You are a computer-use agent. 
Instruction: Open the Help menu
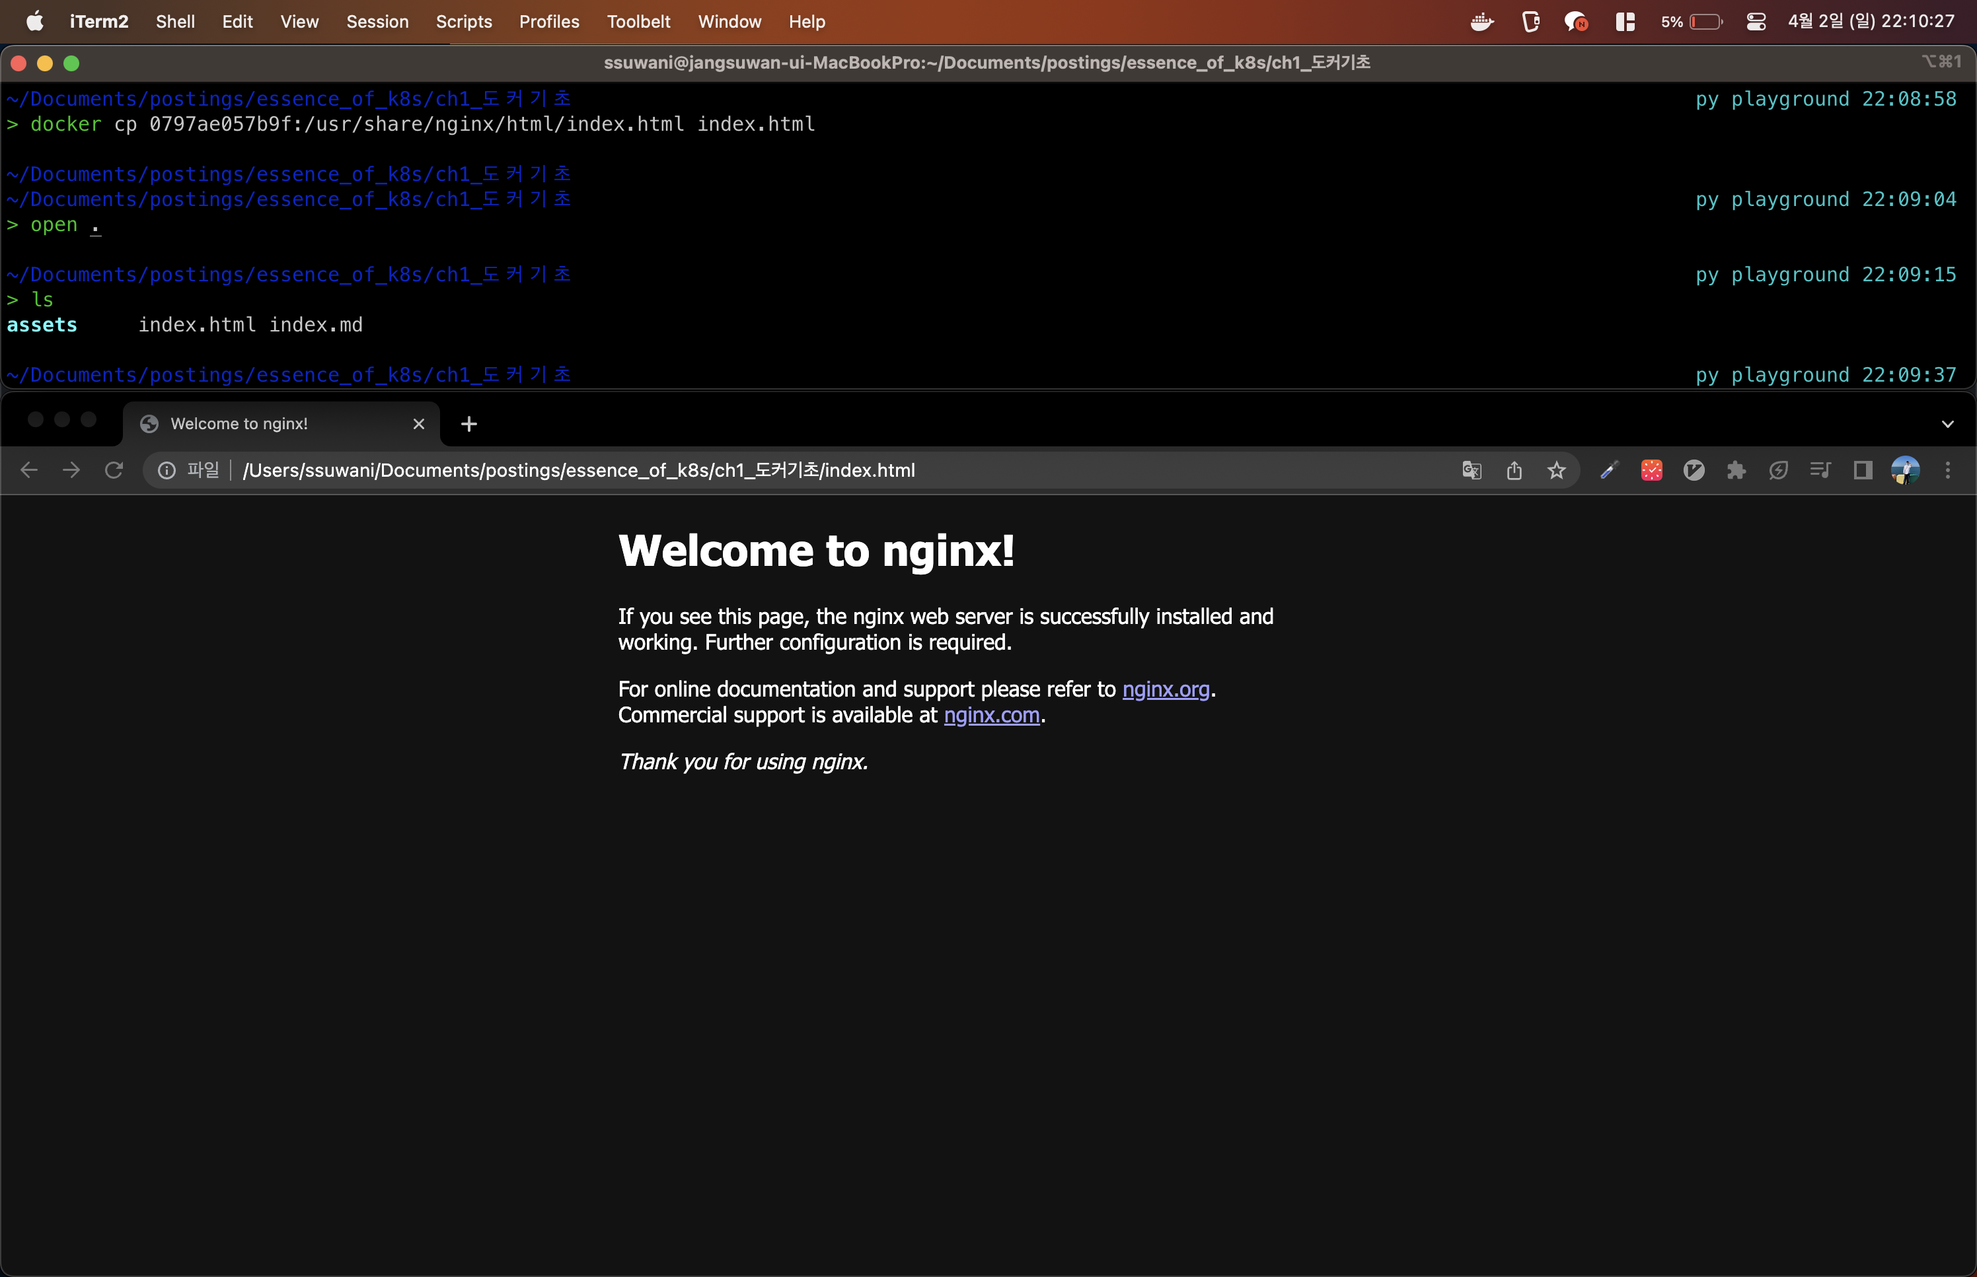[x=806, y=22]
